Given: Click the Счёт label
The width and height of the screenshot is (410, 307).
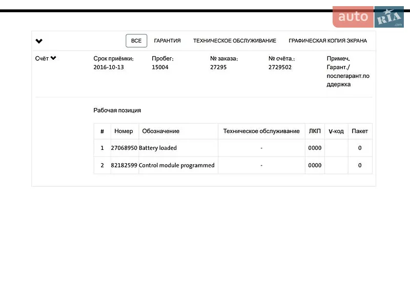Looking at the screenshot, I should pyautogui.click(x=42, y=58).
